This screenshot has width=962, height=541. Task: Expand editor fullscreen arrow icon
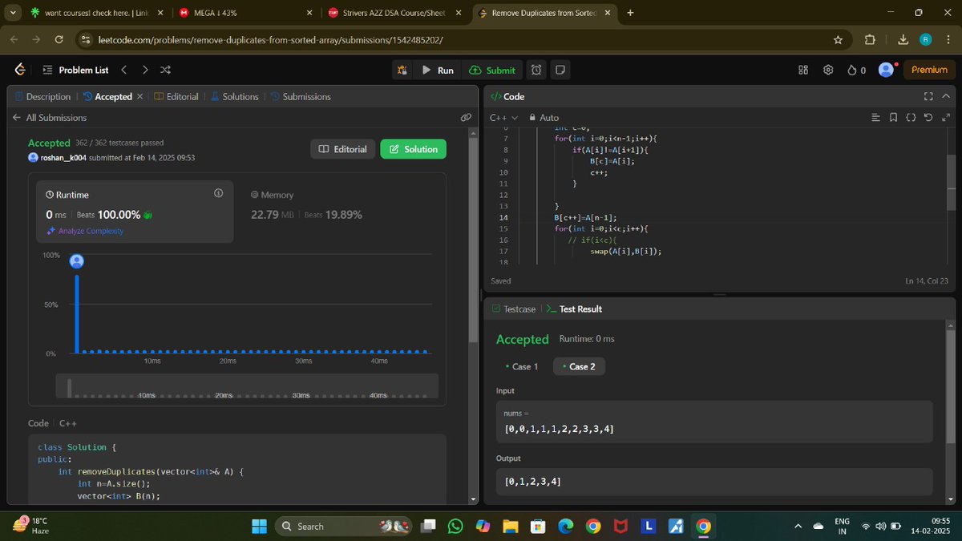pos(946,117)
